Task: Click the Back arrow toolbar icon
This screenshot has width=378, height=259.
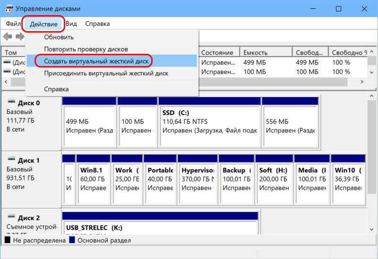Action: 8,37
